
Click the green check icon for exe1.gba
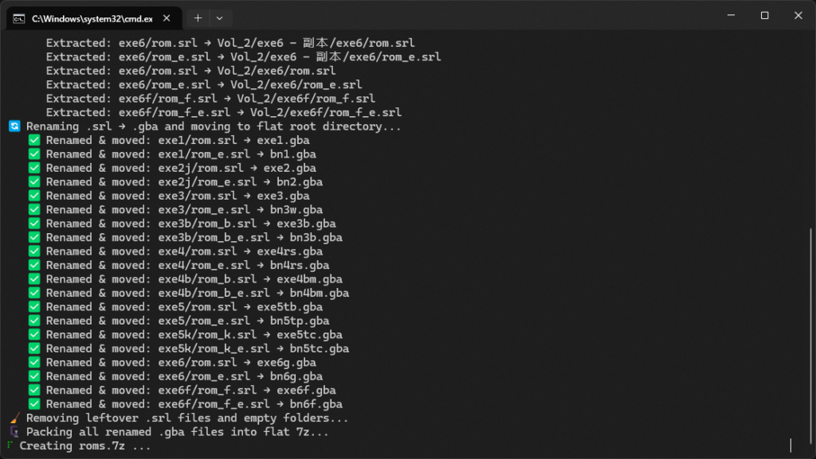tap(33, 141)
